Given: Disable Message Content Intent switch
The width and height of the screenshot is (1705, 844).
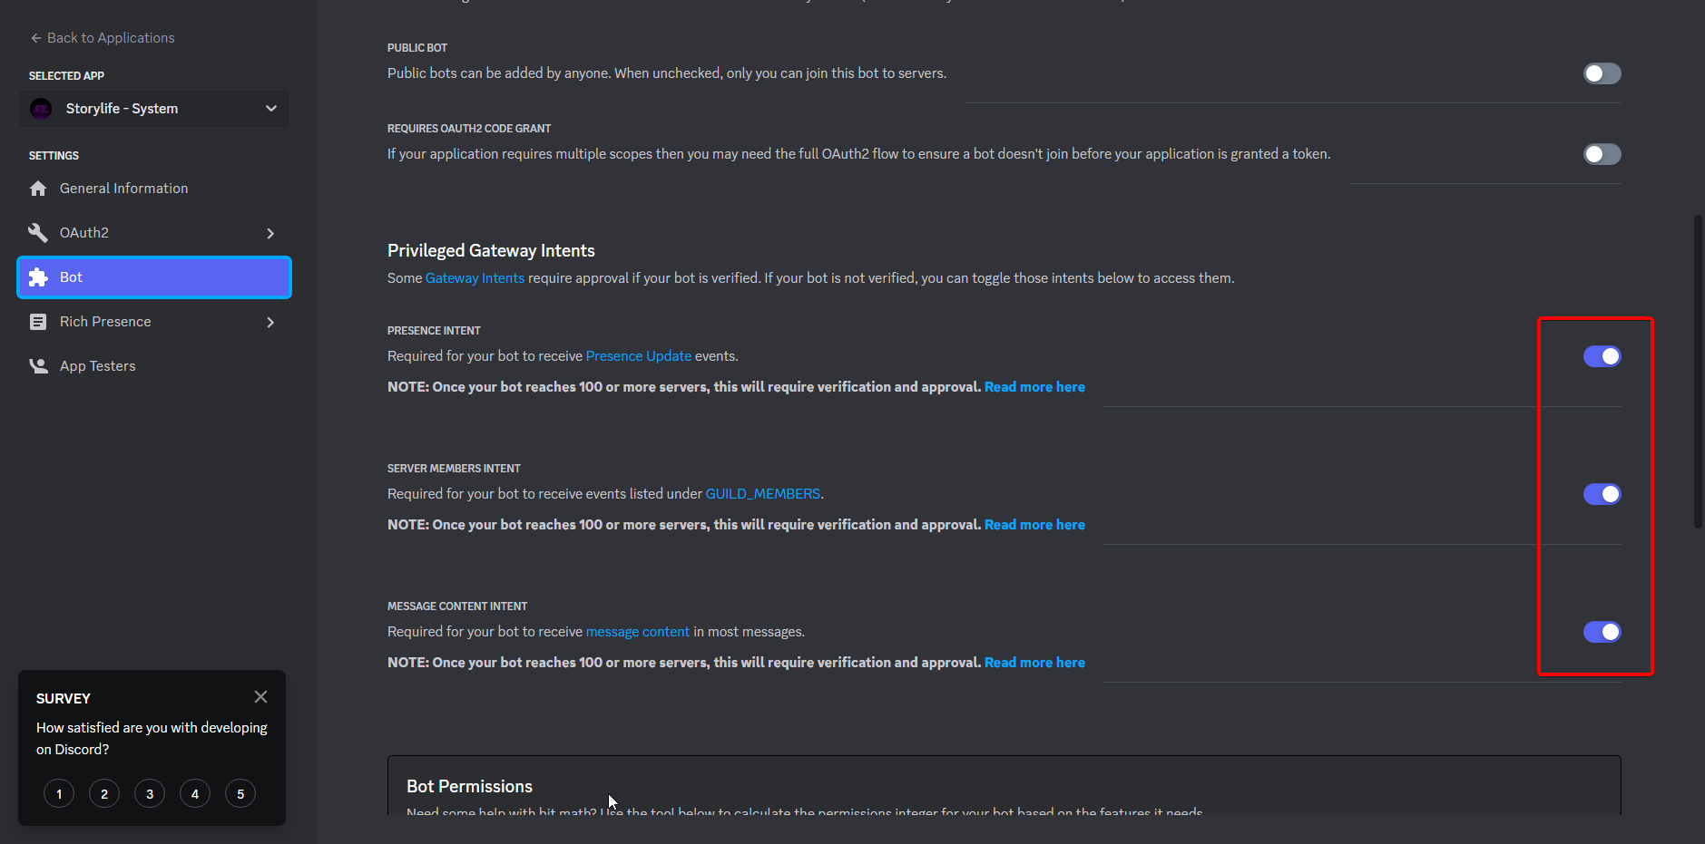Looking at the screenshot, I should click(x=1602, y=632).
